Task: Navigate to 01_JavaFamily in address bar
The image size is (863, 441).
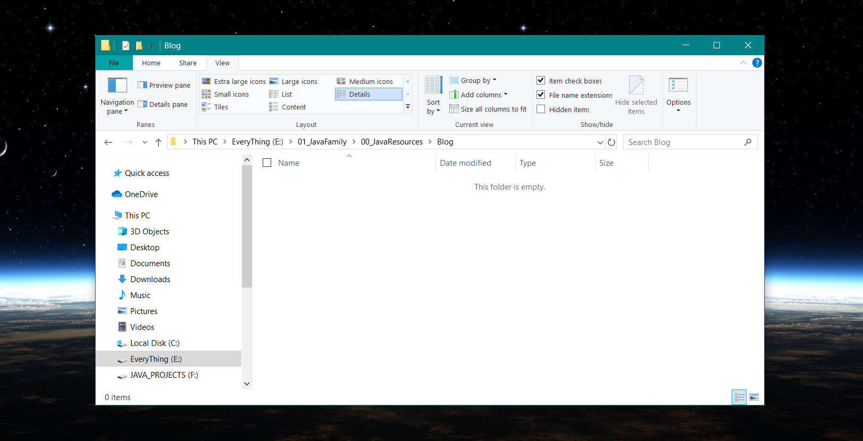Action: click(322, 142)
